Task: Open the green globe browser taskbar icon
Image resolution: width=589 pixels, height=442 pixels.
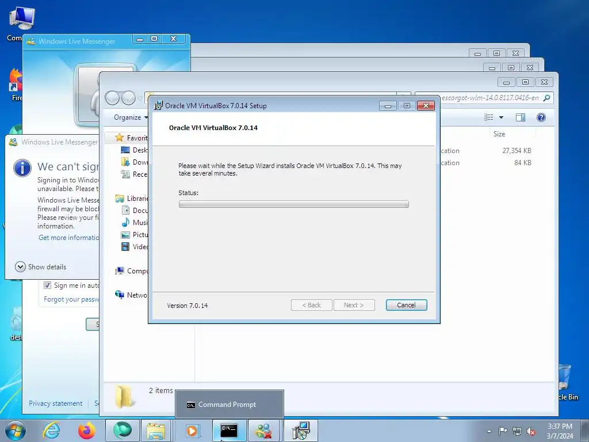Action: tap(123, 430)
